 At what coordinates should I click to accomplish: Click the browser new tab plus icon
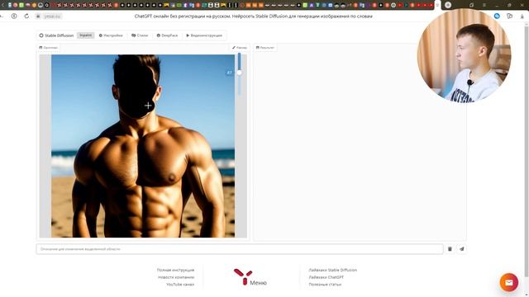[x=448, y=5]
